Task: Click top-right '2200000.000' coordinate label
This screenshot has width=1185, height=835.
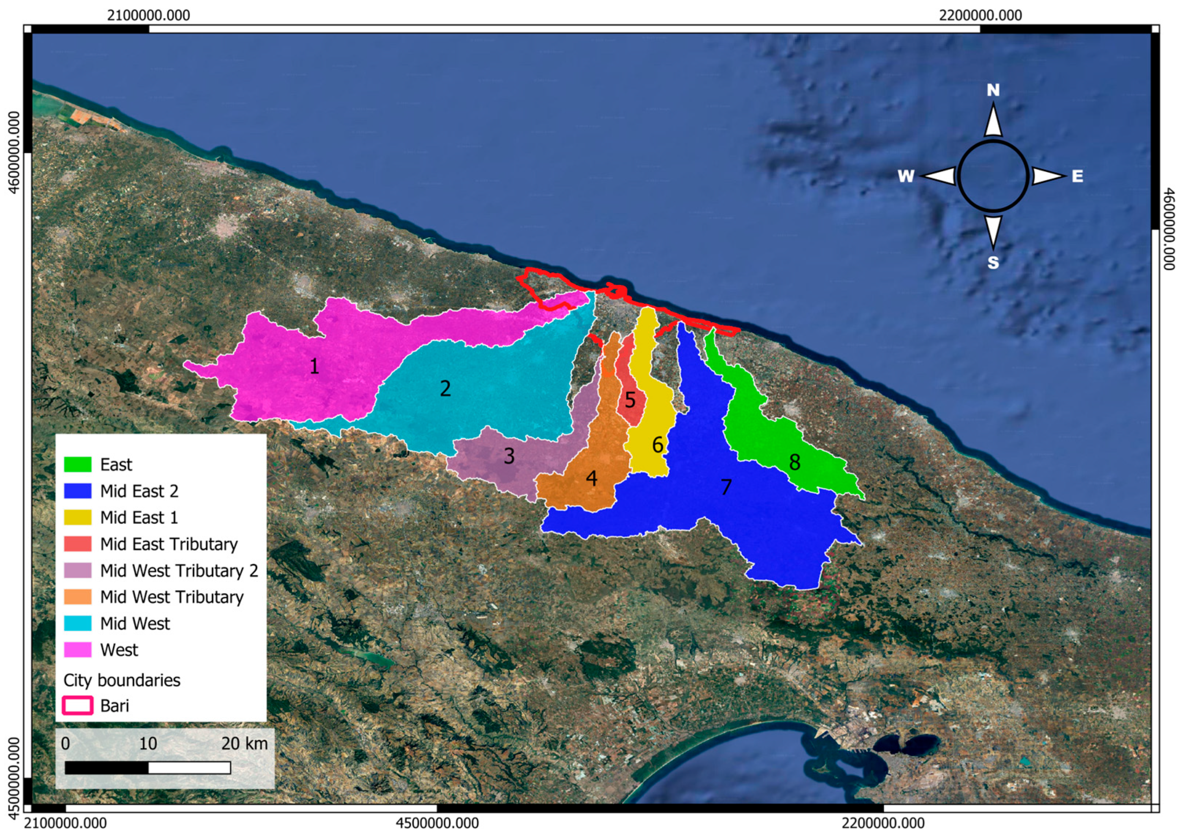Action: [x=980, y=15]
